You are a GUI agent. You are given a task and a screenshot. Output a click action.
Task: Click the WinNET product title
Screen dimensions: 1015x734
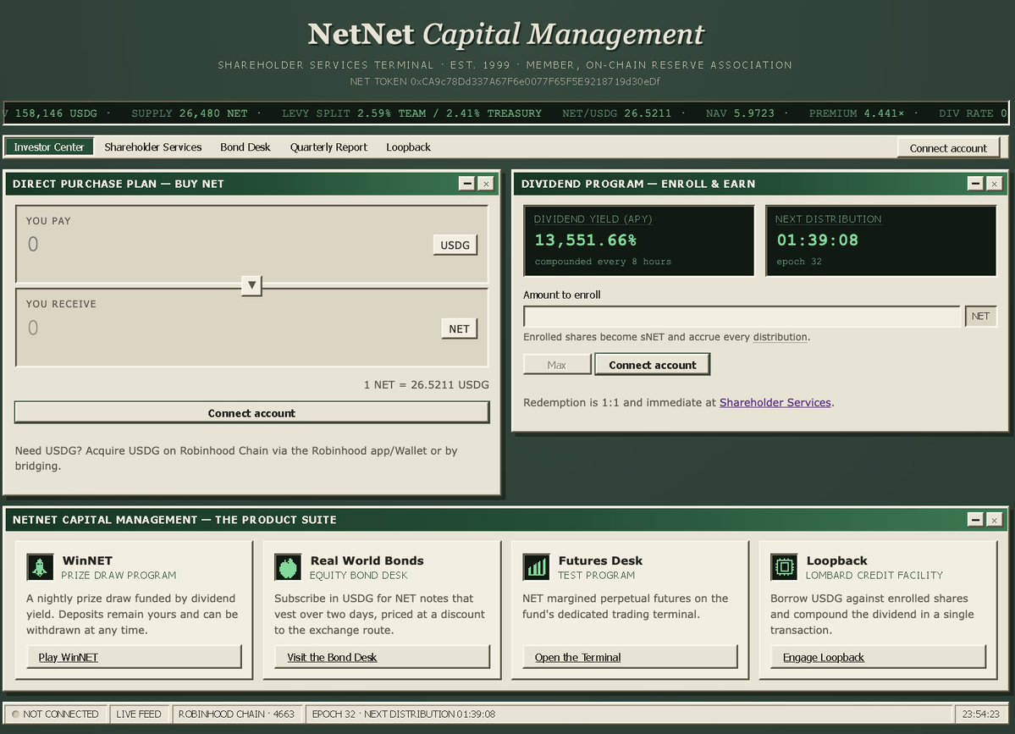(87, 560)
